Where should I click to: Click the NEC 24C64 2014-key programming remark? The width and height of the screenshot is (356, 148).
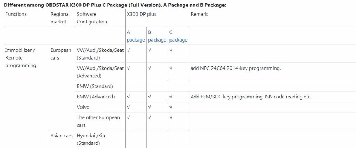[x=235, y=68]
